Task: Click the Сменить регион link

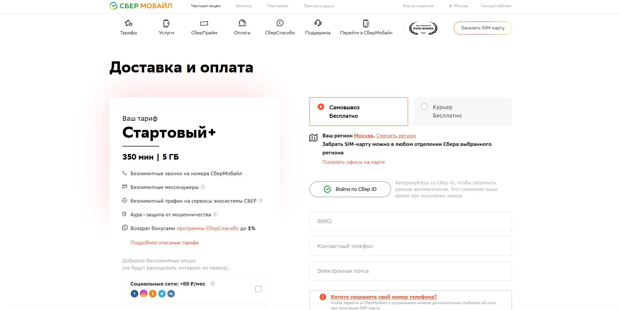Action: tap(396, 136)
